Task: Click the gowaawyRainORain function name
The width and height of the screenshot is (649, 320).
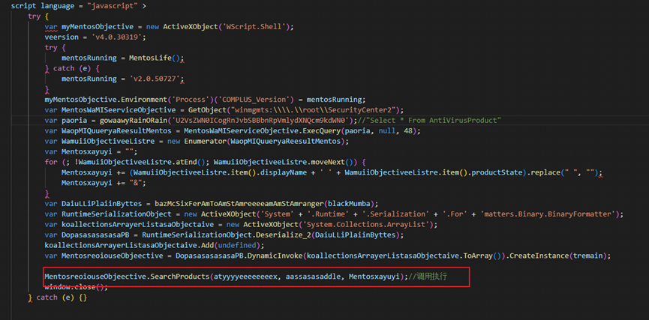Action: [x=134, y=121]
